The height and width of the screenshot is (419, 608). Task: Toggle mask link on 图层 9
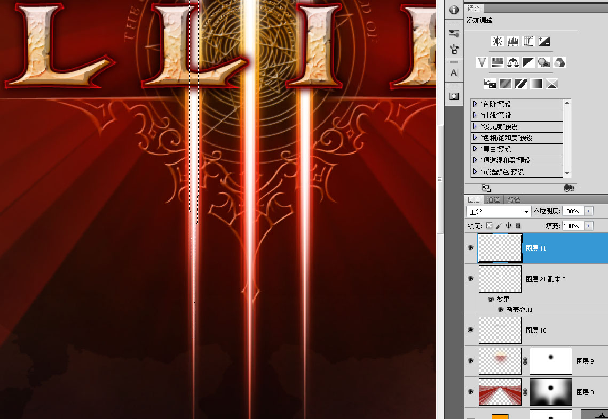pyautogui.click(x=525, y=361)
